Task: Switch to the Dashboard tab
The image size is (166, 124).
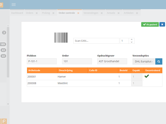Action: point(17,13)
